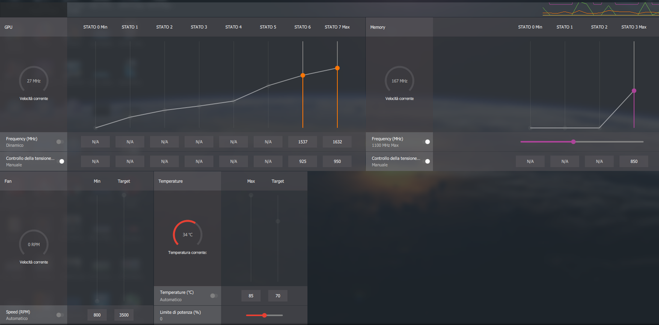
Task: Click Memory column header STATO 3 Max
Action: (x=634, y=27)
